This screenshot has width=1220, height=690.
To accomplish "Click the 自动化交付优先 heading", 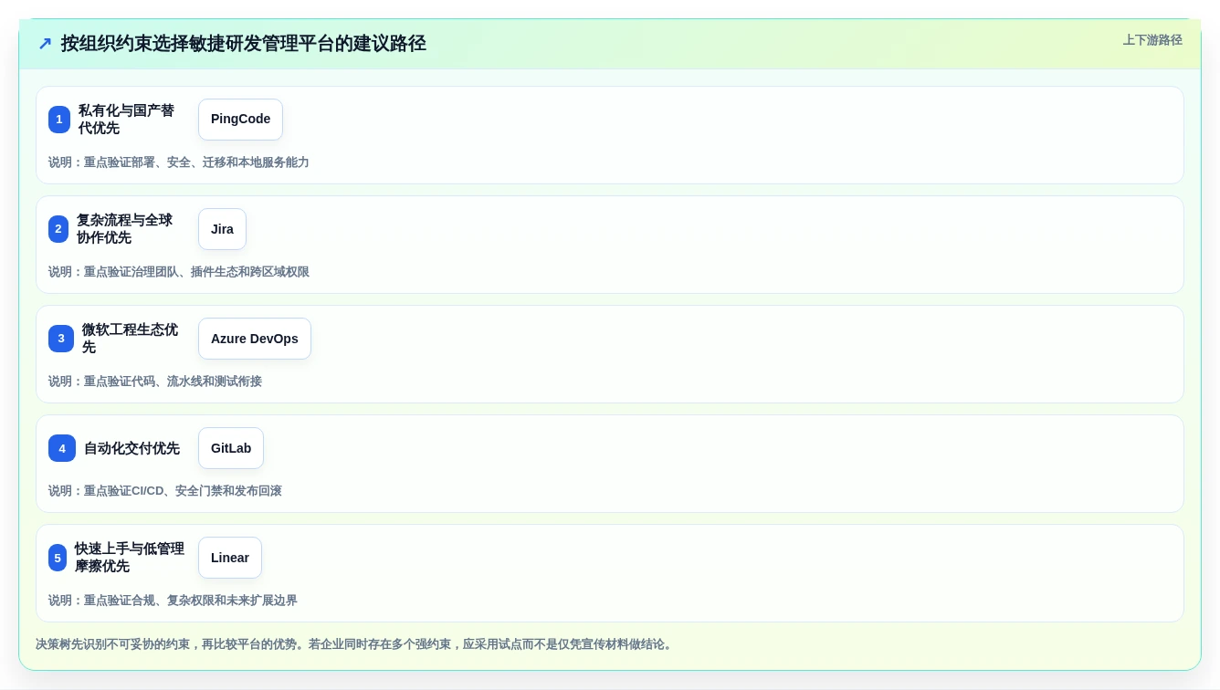I will pos(131,448).
